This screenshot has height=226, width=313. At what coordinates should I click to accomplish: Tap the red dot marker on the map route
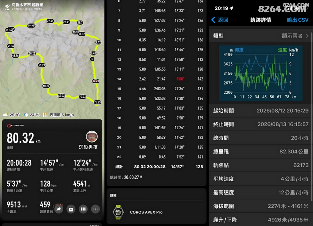95,81
